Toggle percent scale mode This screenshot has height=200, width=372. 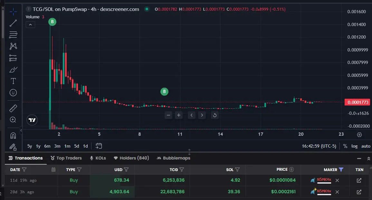coord(345,146)
